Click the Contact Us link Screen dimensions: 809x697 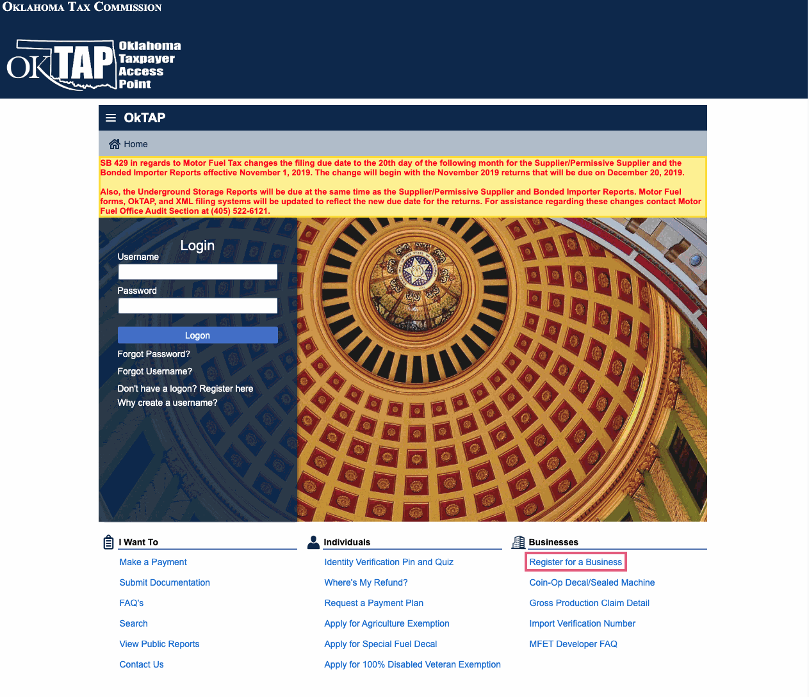pos(142,664)
